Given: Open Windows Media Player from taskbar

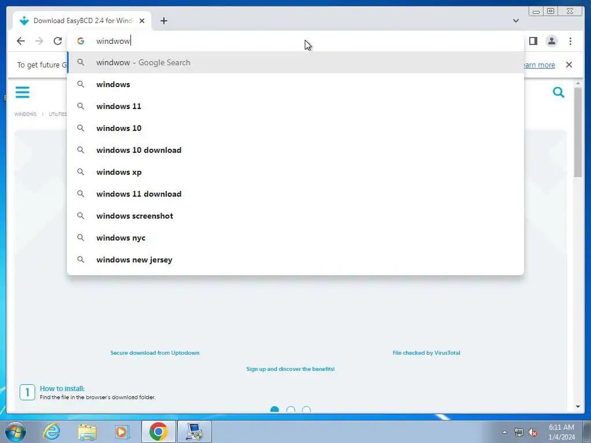Looking at the screenshot, I should click(x=122, y=431).
